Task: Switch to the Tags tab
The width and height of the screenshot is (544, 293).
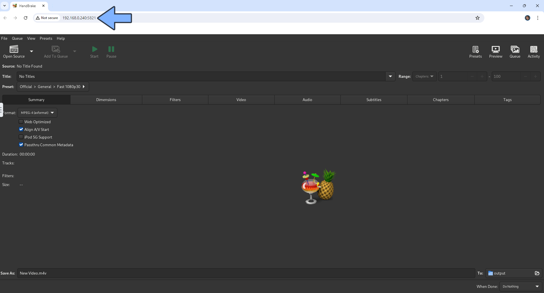Action: [507, 100]
